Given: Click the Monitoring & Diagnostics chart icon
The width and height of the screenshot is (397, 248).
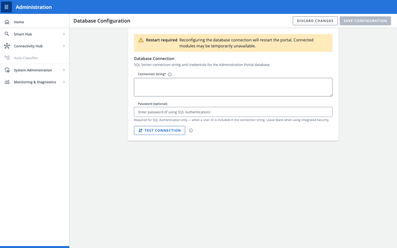Looking at the screenshot, I should [x=7, y=82].
